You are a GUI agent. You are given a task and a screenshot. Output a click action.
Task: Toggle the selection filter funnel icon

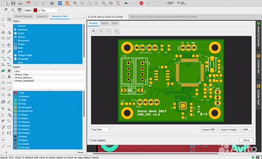(x=19, y=10)
